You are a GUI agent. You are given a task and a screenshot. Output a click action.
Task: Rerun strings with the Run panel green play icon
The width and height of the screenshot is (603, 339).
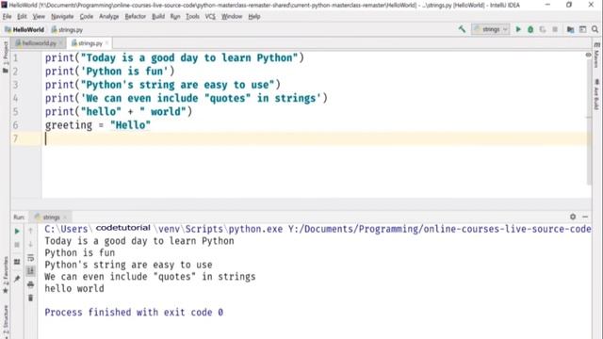coord(17,232)
